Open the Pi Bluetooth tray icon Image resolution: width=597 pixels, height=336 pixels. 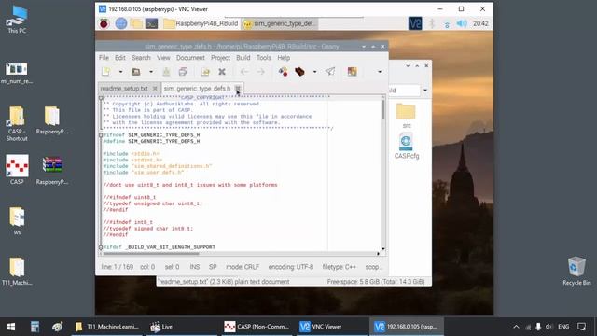pyautogui.click(x=432, y=23)
